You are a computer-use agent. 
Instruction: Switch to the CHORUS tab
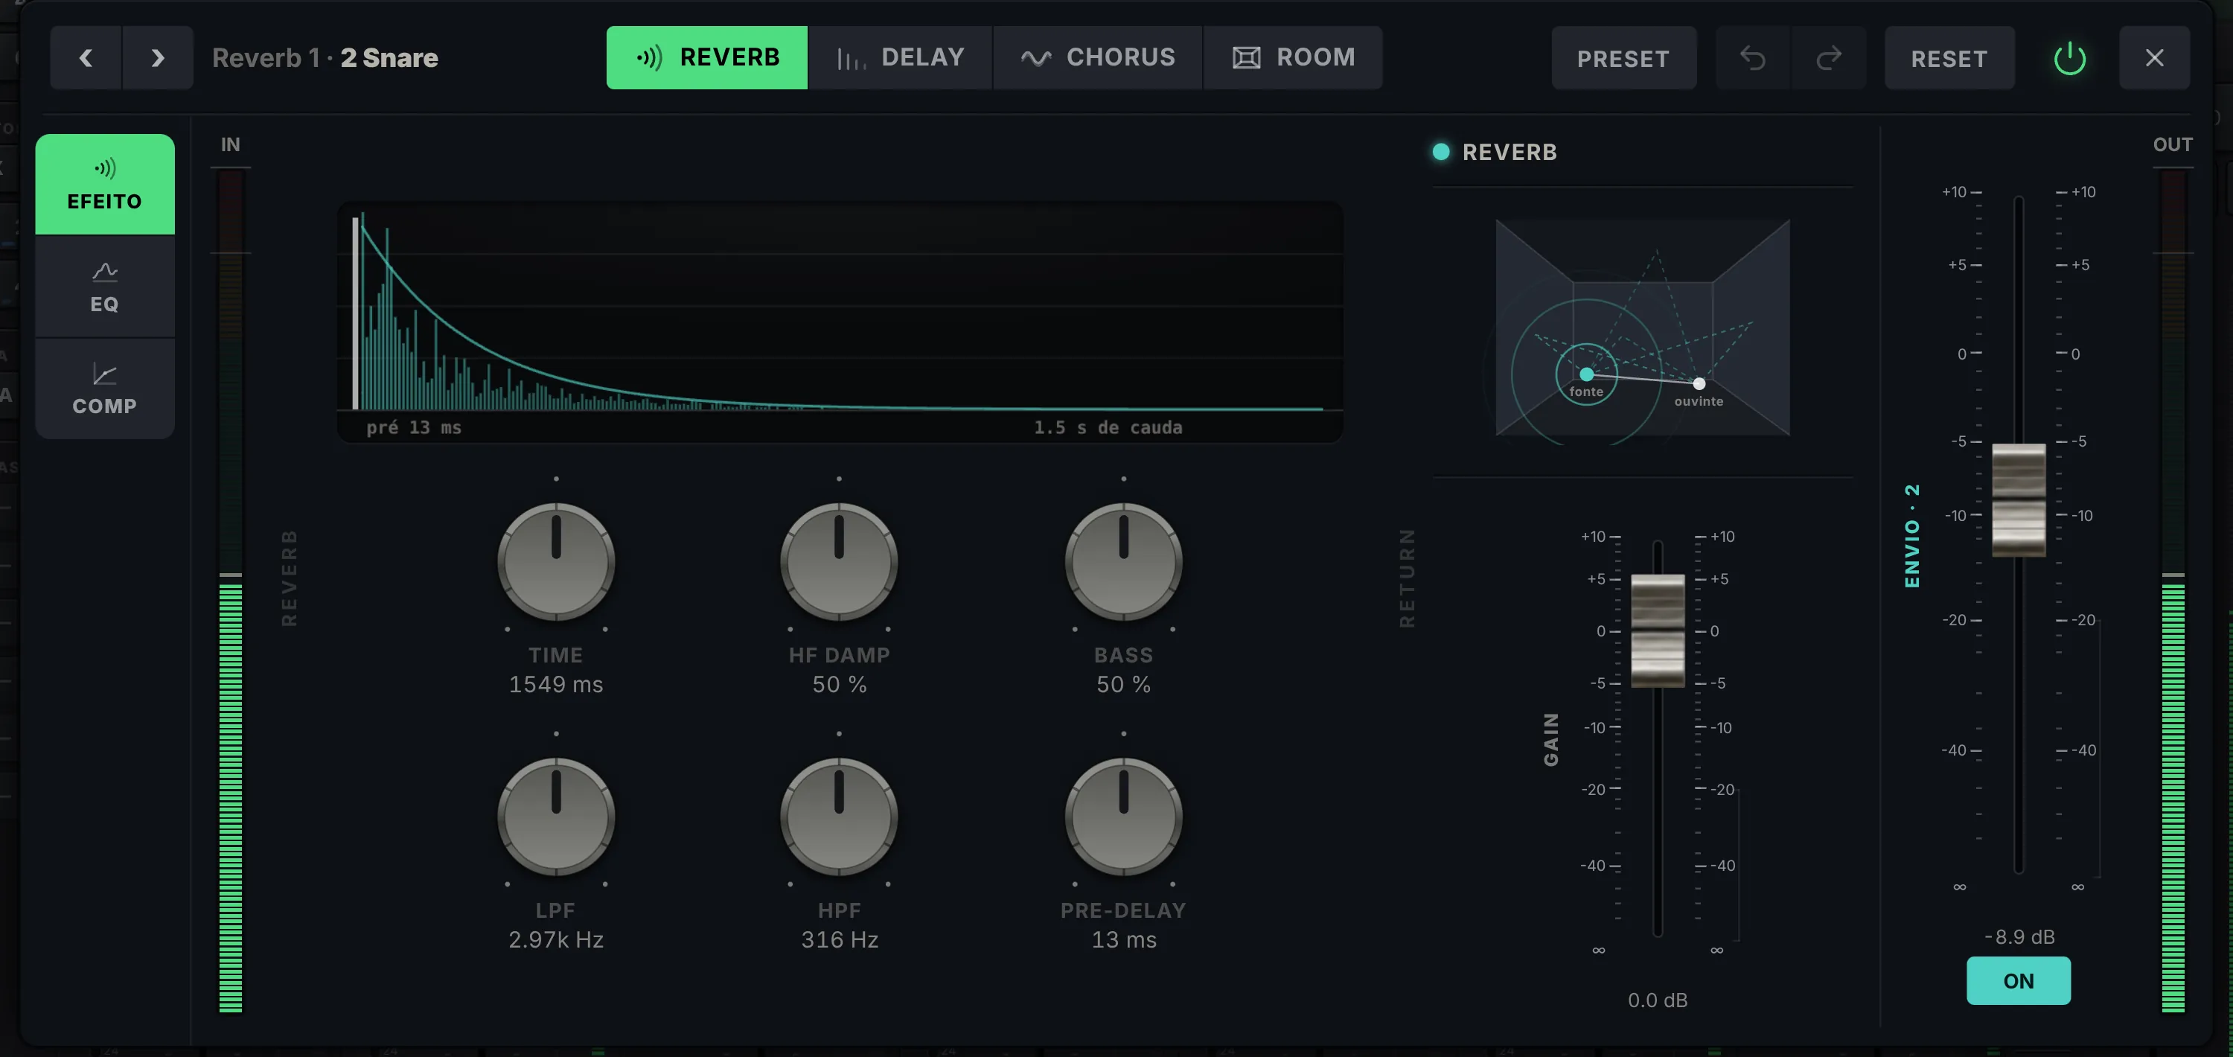(x=1097, y=58)
